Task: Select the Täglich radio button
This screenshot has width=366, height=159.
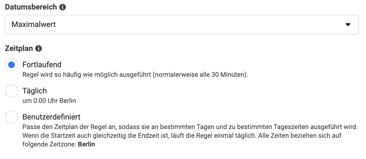Action: point(11,91)
